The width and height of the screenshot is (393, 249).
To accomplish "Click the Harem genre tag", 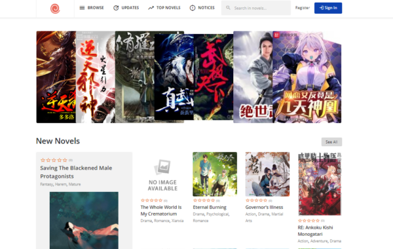I will (x=61, y=184).
